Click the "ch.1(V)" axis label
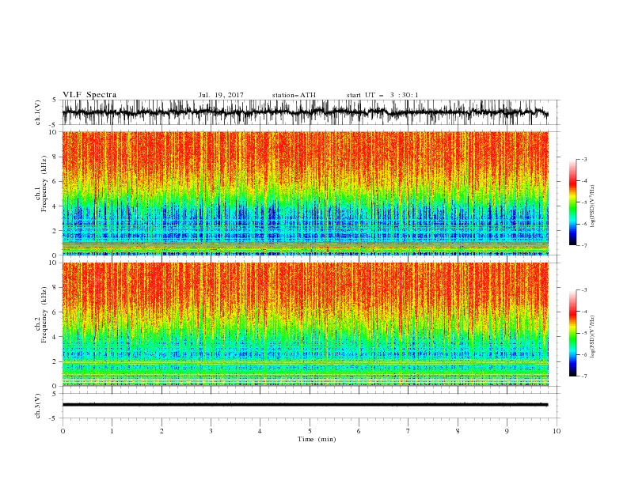The image size is (627, 484). click(x=38, y=112)
